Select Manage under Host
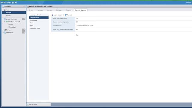This screenshot has width=192, height=108. point(14,13)
